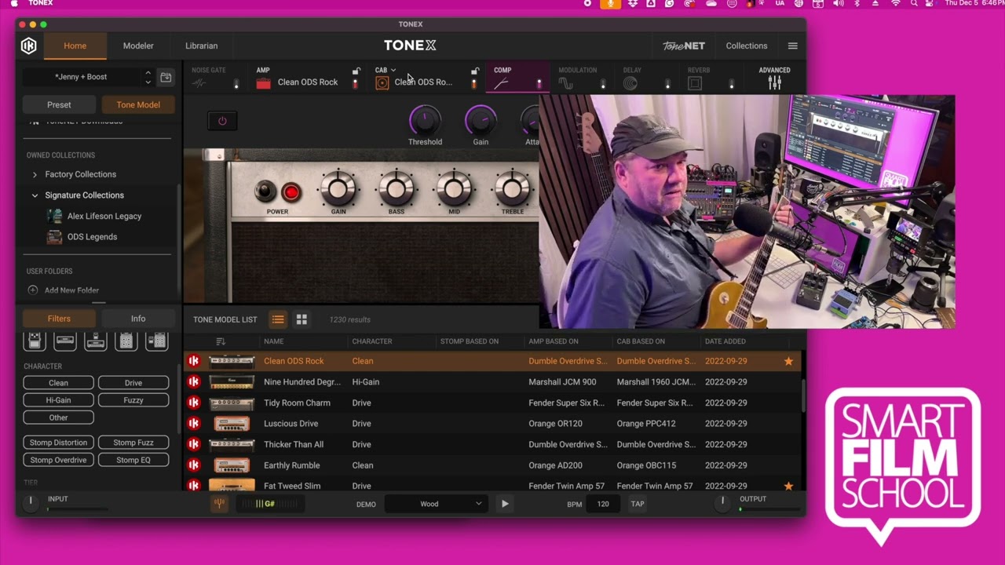This screenshot has width=1005, height=565.
Task: Click the BPM value field showing 120
Action: click(x=603, y=504)
